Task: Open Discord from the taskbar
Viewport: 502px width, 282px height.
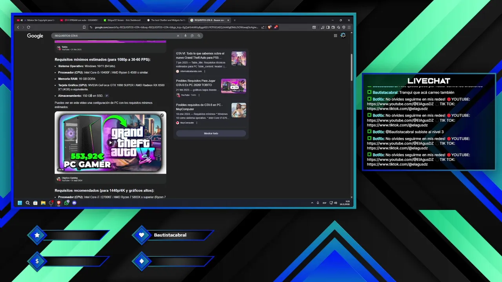Action: (x=75, y=203)
